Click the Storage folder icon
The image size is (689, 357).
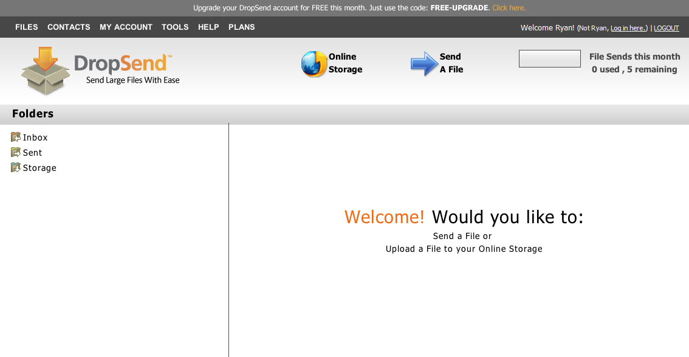pos(16,168)
